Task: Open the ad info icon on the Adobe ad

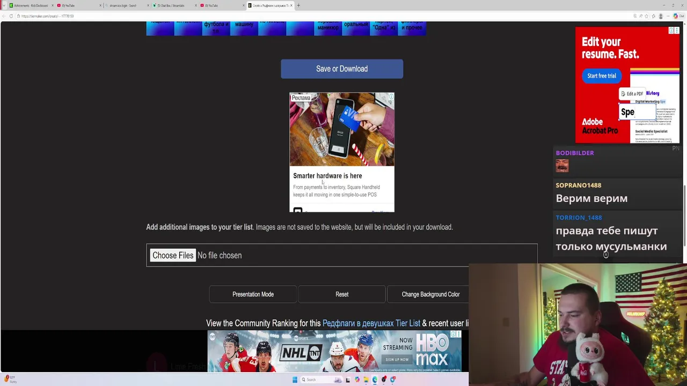Action: tap(671, 31)
